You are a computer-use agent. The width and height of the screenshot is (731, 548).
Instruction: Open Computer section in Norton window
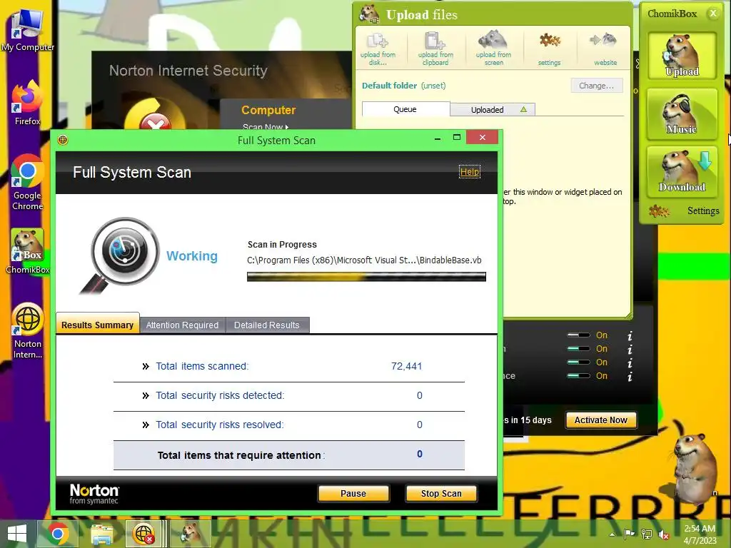pos(268,110)
